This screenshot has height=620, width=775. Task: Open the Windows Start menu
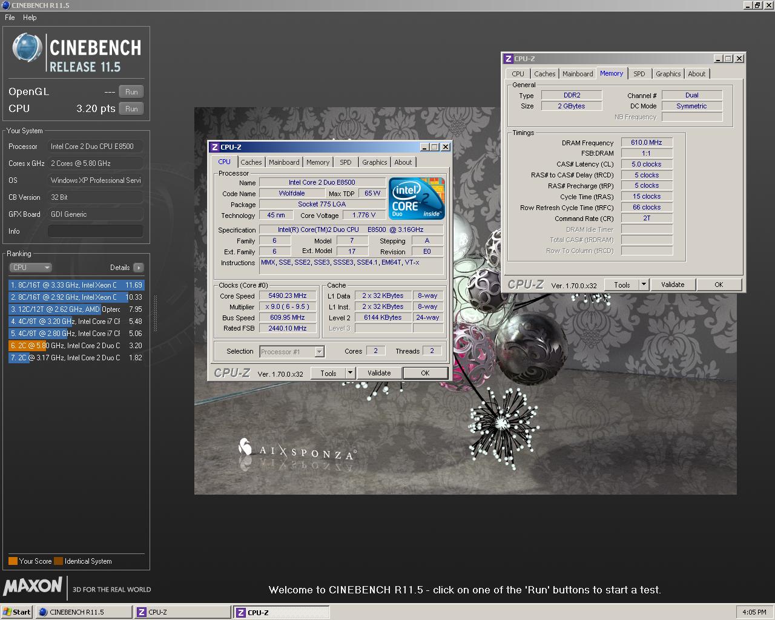pyautogui.click(x=17, y=612)
